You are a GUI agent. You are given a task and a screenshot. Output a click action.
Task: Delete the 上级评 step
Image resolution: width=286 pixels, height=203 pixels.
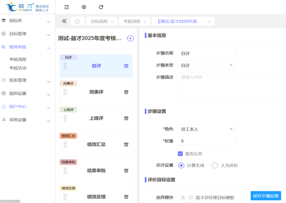click(x=126, y=118)
